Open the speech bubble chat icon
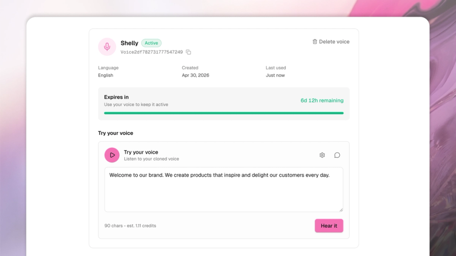The height and width of the screenshot is (256, 456). 337,155
